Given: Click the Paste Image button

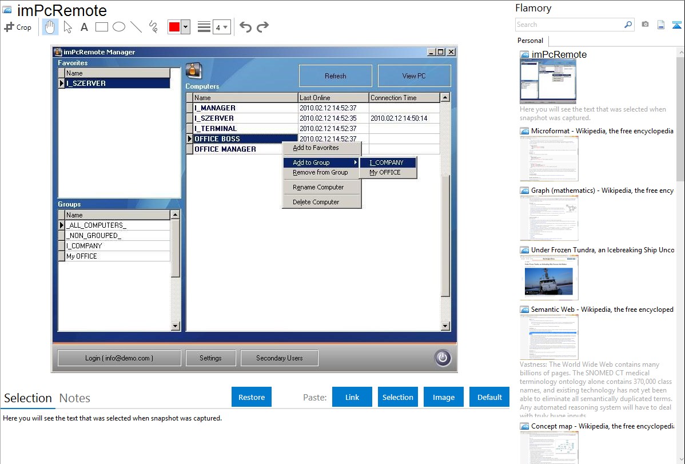Looking at the screenshot, I should (x=444, y=397).
